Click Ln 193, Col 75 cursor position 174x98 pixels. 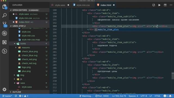[119, 96]
